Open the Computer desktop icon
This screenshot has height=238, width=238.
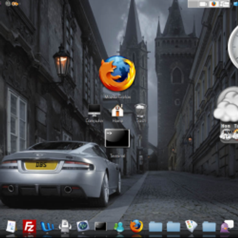click(x=94, y=111)
